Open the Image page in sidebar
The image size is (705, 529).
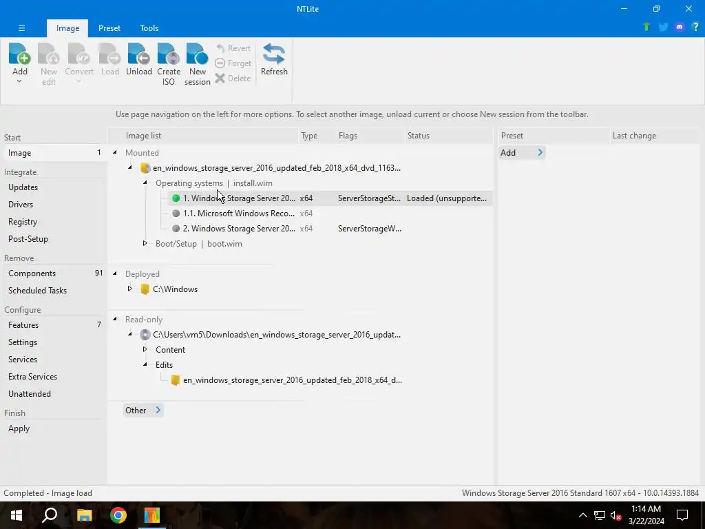(54, 153)
